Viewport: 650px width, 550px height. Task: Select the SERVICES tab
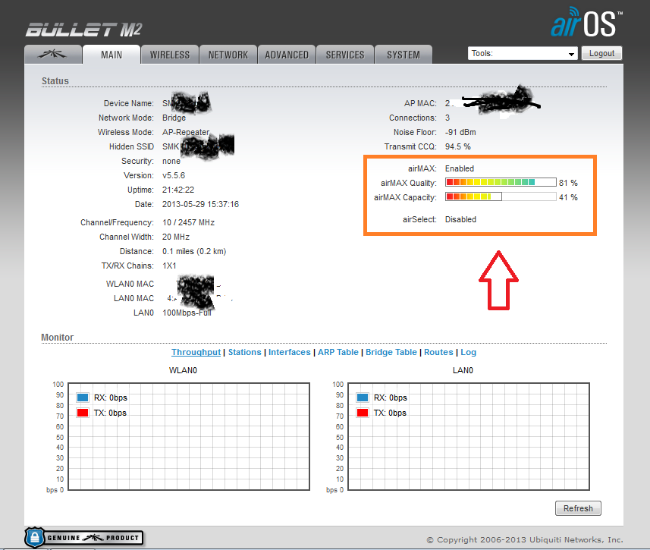[x=345, y=55]
